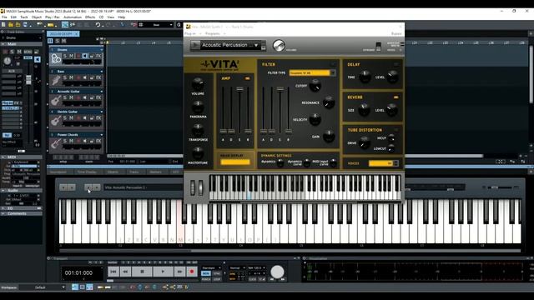The height and width of the screenshot is (300, 534).
Task: Open the Vita Acoustic Percussion preset dropdown
Action: pos(256,45)
